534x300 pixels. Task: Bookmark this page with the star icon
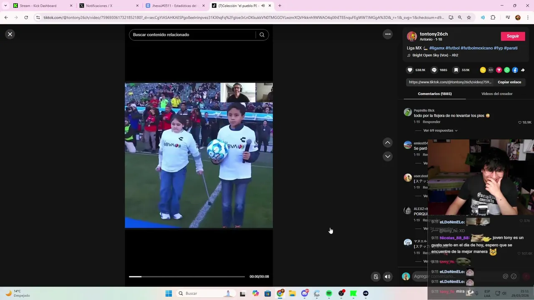pyautogui.click(x=469, y=17)
